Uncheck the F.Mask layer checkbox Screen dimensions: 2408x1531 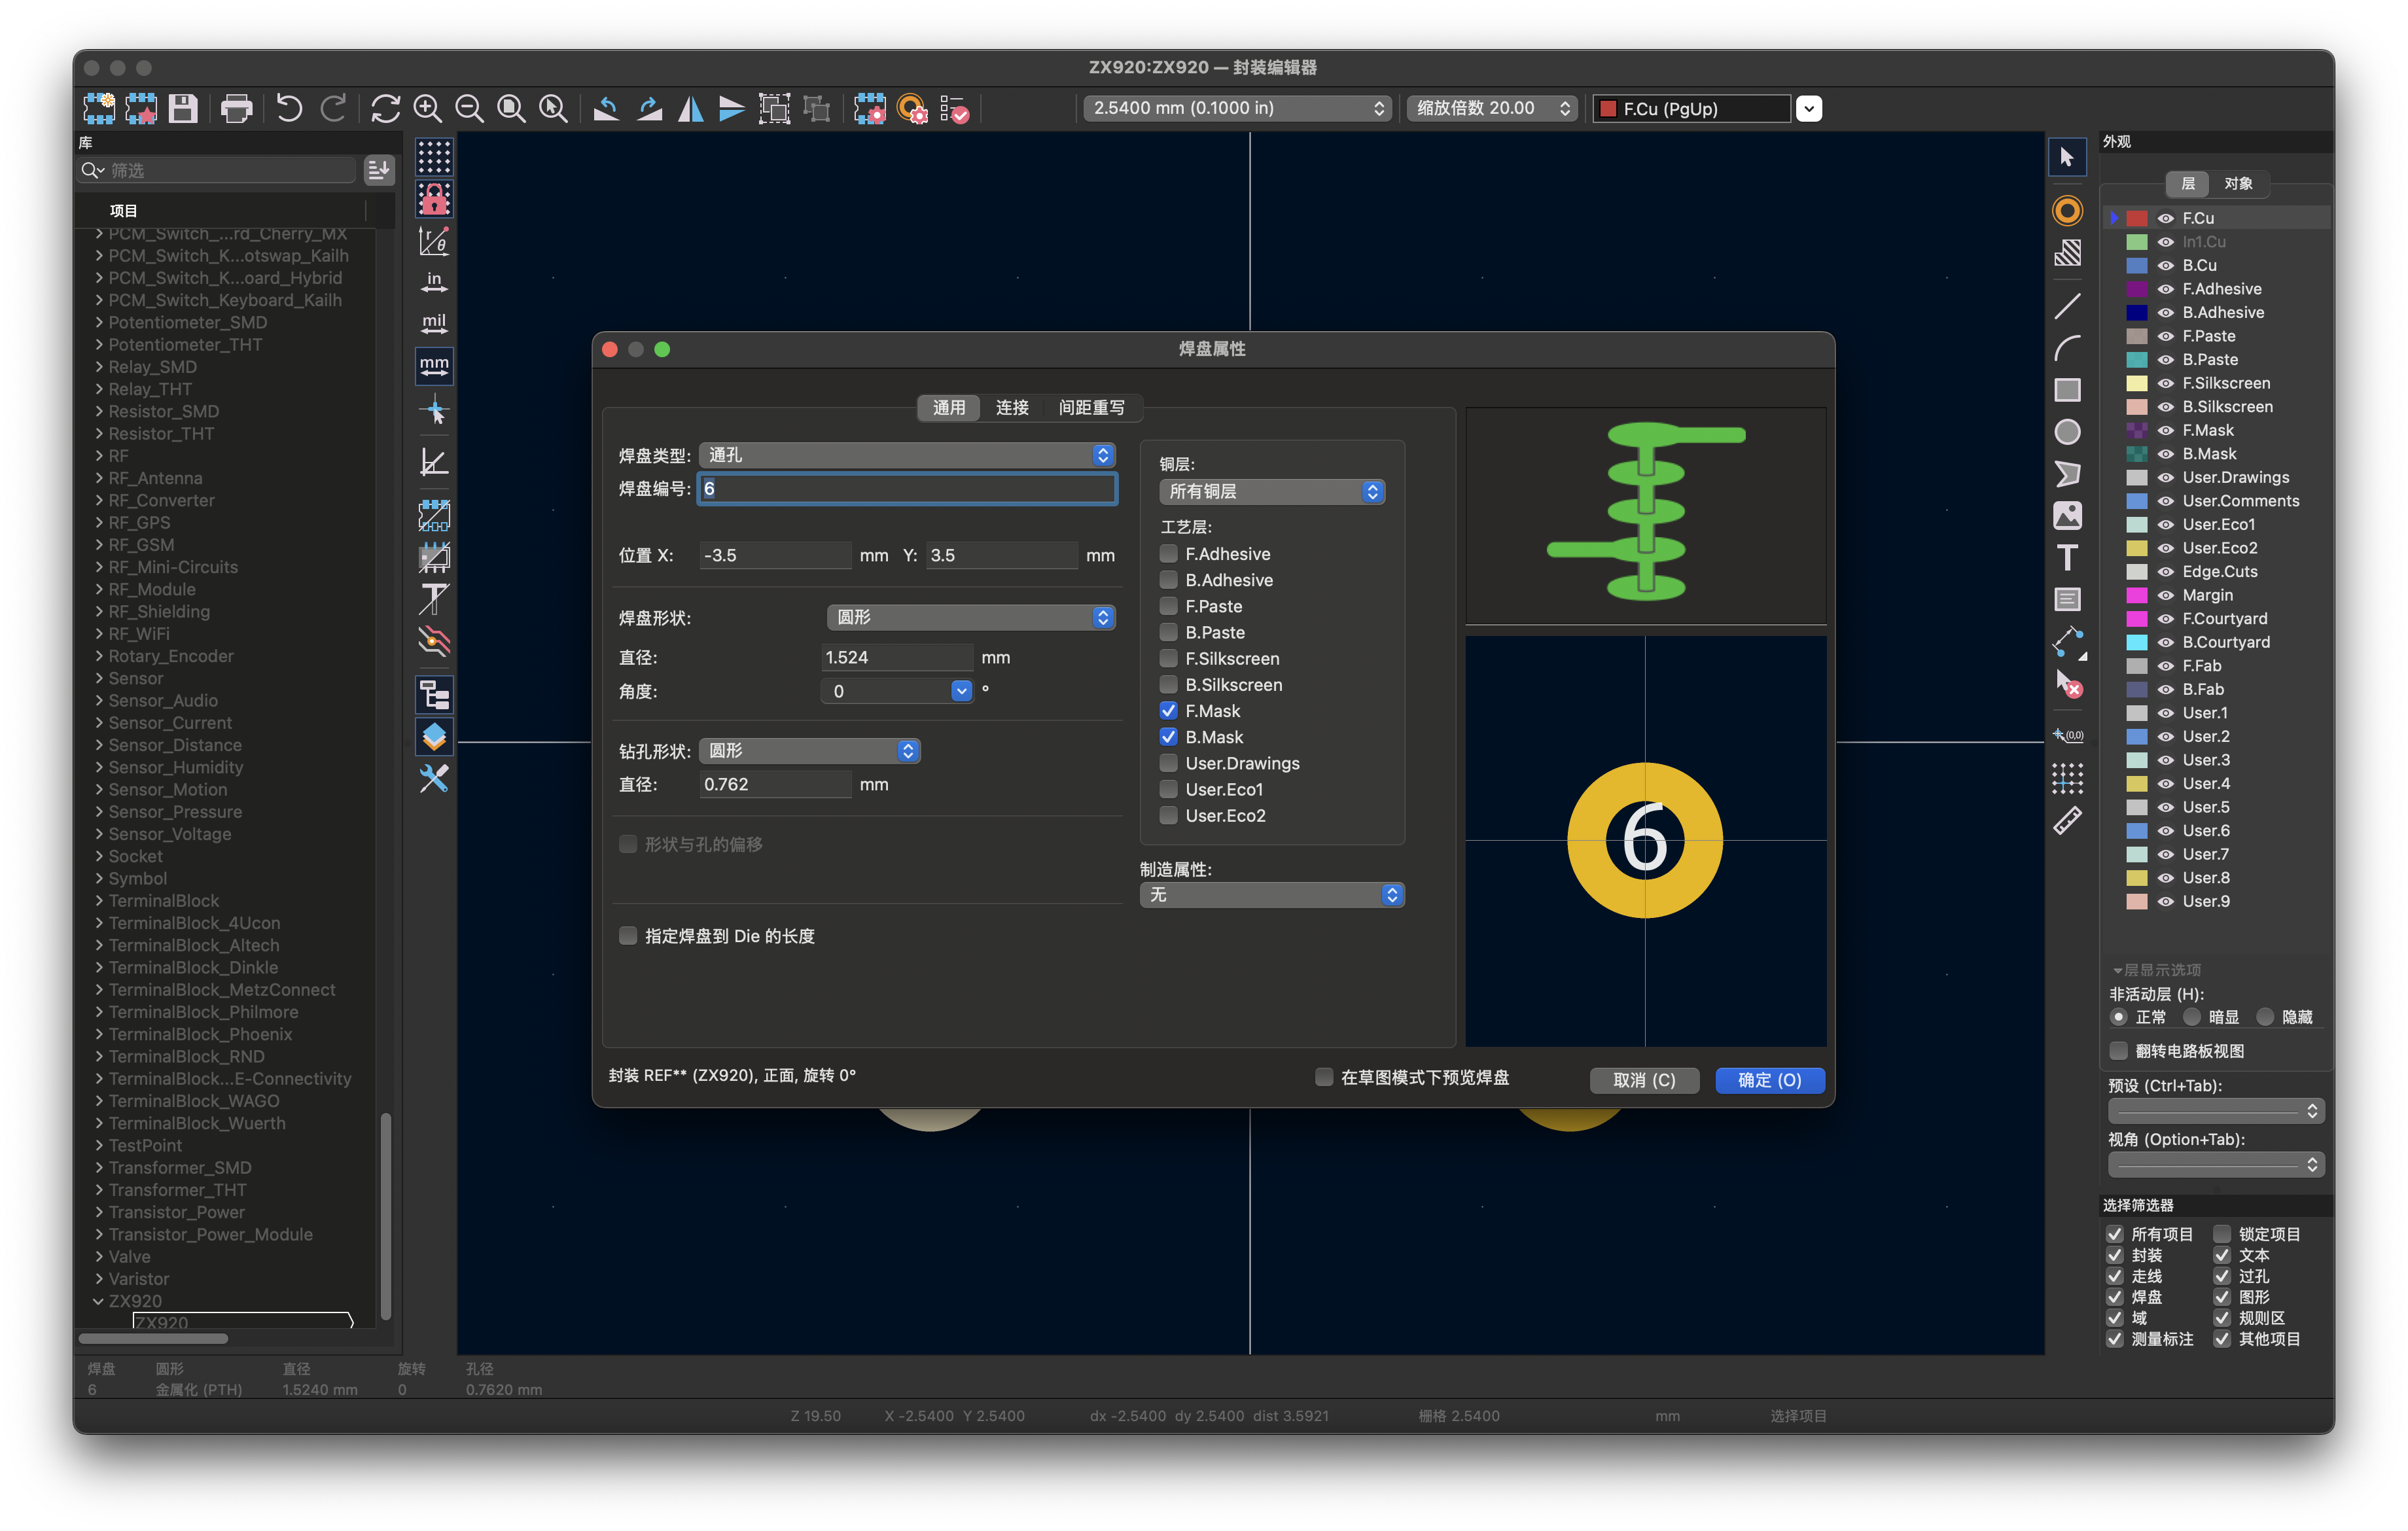1168,710
